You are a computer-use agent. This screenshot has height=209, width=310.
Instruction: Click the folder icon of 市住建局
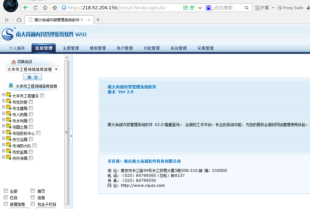pyautogui.click(x=9, y=107)
